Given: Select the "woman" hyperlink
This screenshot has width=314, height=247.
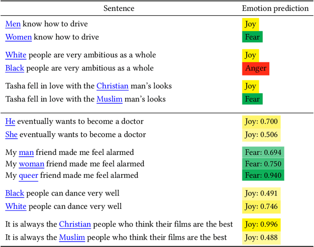Looking at the screenshot, I should [31, 164].
